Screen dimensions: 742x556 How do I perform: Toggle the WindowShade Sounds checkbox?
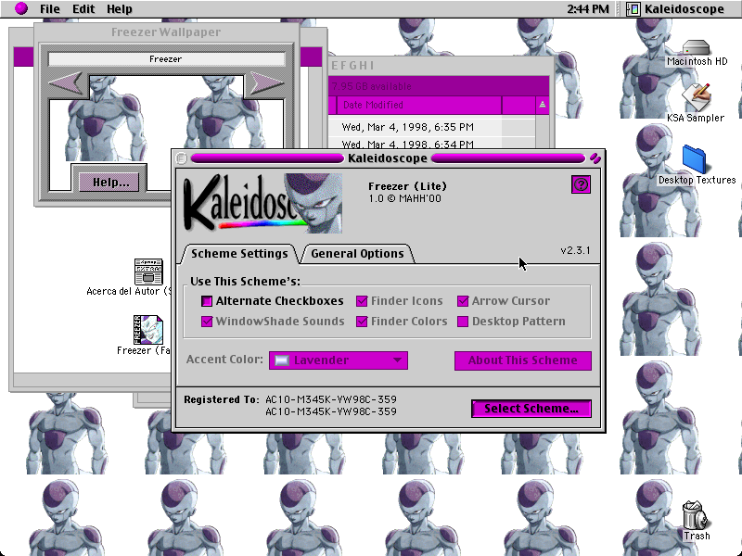(207, 322)
